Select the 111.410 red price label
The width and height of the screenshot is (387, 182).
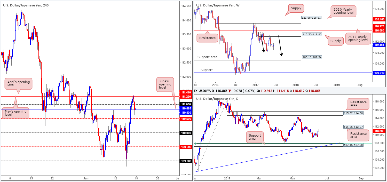[x=186, y=93]
